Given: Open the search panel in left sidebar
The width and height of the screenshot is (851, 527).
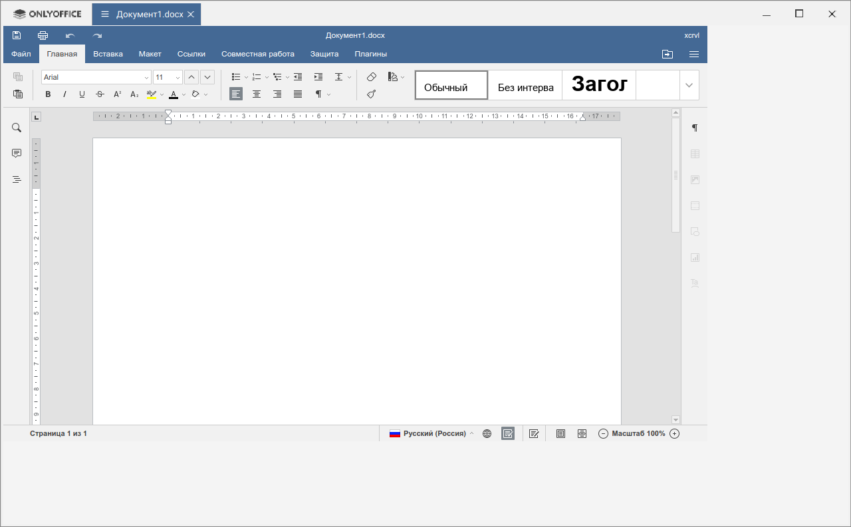Looking at the screenshot, I should (17, 128).
